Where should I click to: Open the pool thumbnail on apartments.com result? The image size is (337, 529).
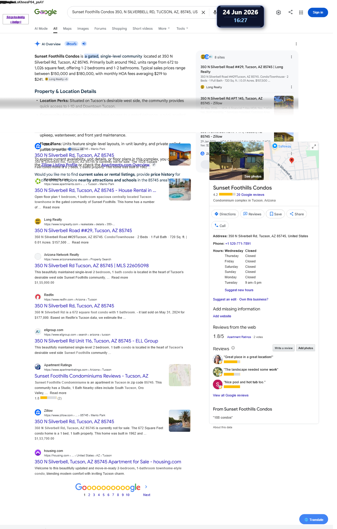pos(180,190)
